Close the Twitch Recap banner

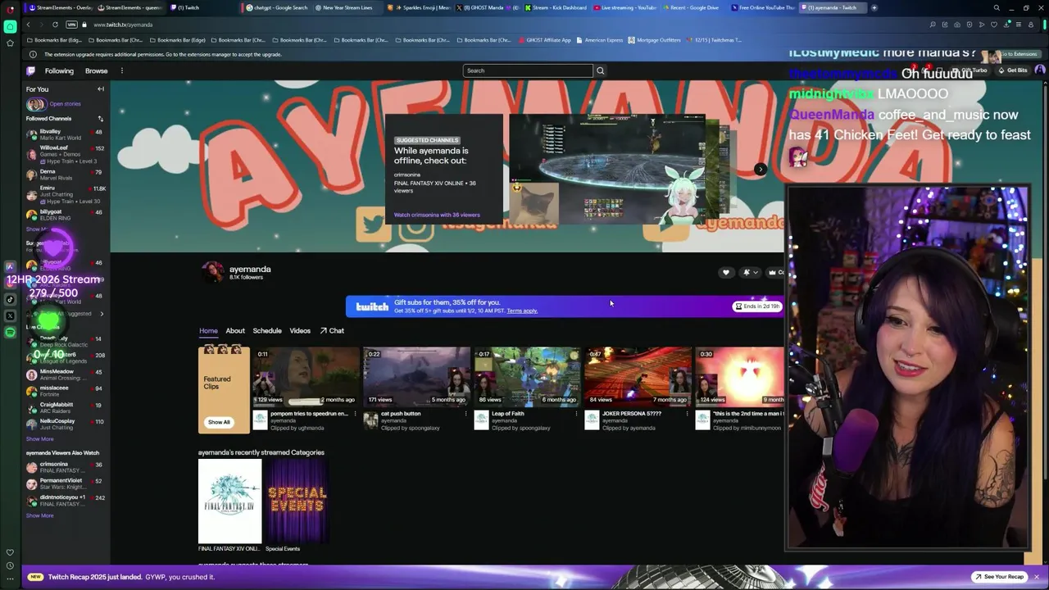click(1036, 577)
